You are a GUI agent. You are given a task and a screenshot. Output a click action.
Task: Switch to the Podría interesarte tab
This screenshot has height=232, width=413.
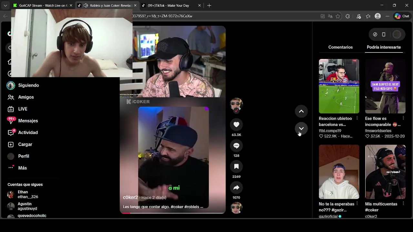pyautogui.click(x=384, y=47)
